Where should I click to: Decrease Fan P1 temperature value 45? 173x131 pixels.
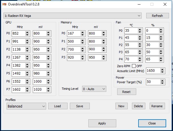click(x=140, y=39)
